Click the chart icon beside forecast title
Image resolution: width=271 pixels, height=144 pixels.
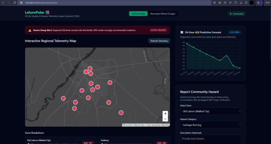click(182, 32)
